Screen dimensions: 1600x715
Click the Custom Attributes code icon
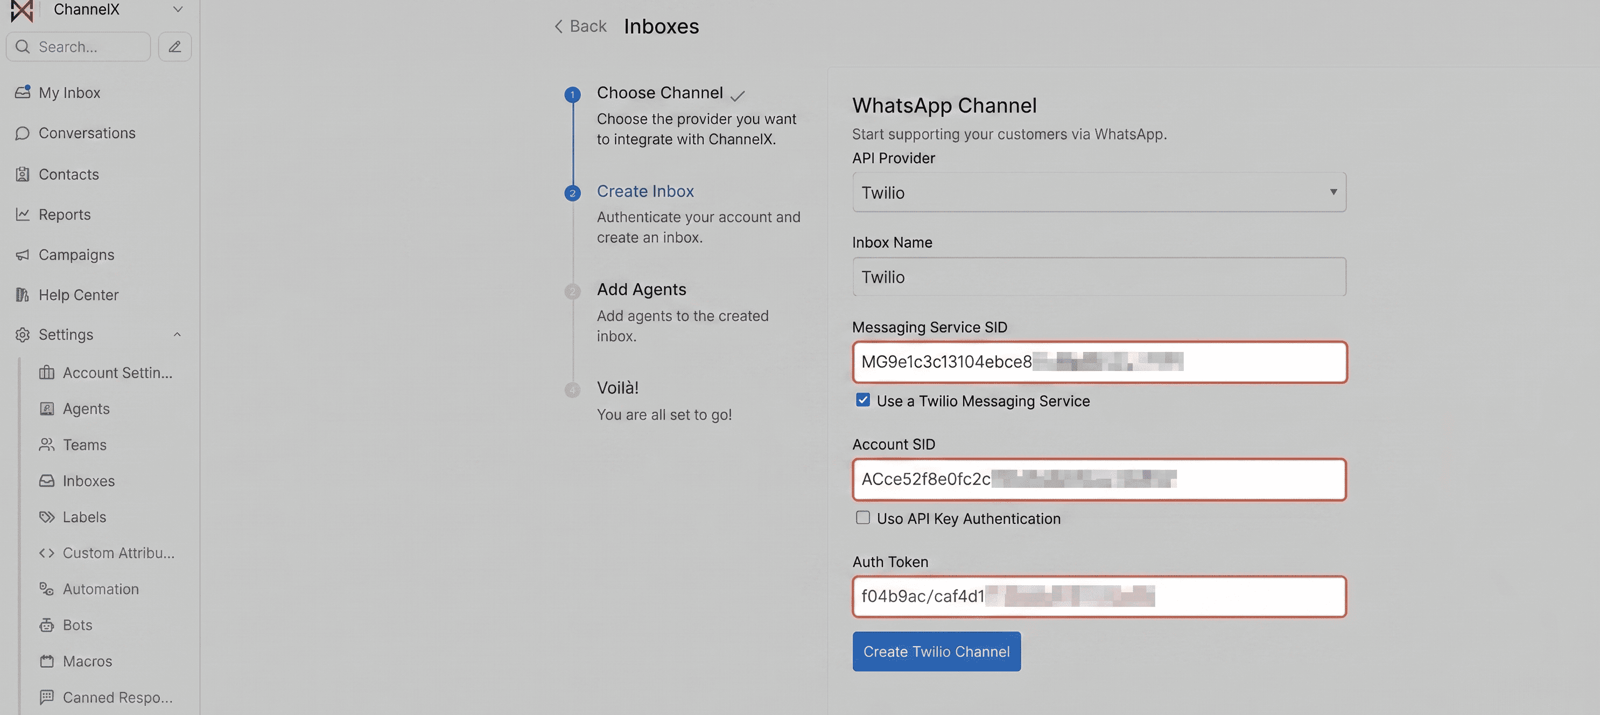[47, 552]
